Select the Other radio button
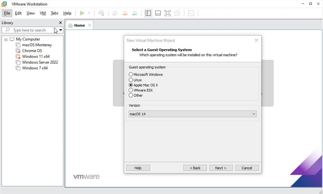 pyautogui.click(x=131, y=95)
